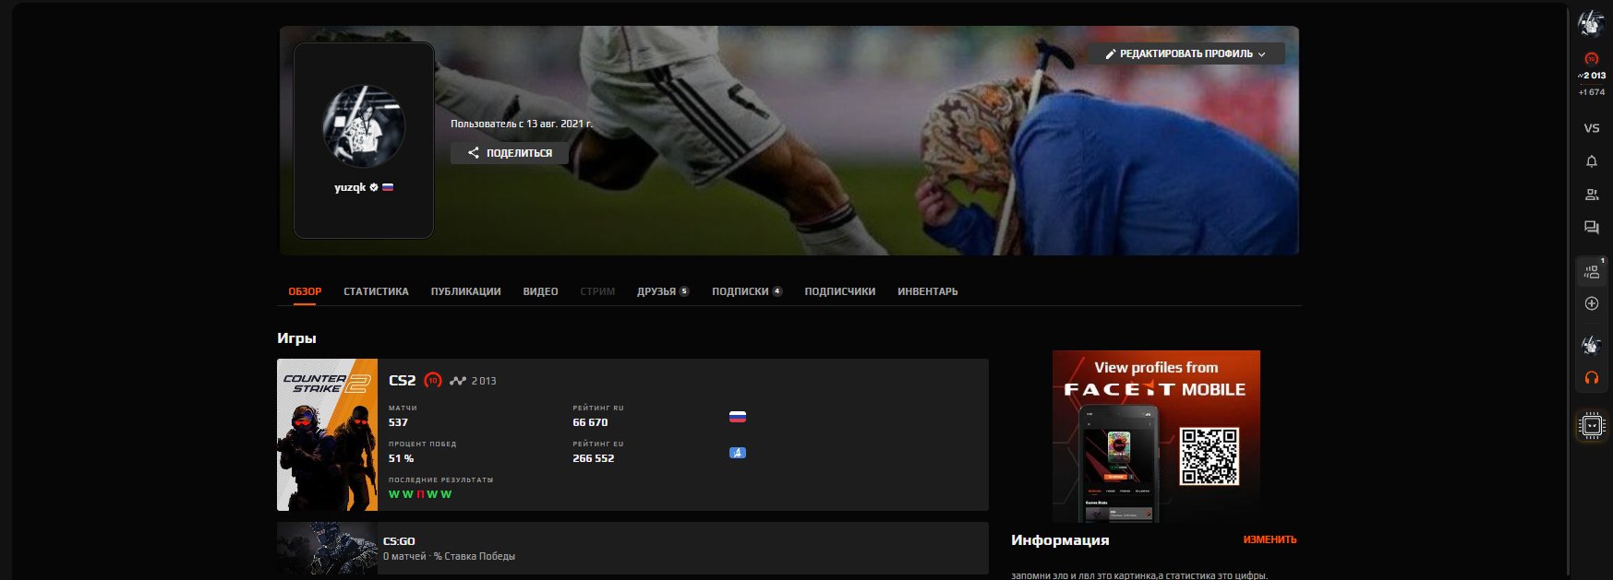Open the Публикации tab
Viewport: 1613px width, 580px height.
465,291
